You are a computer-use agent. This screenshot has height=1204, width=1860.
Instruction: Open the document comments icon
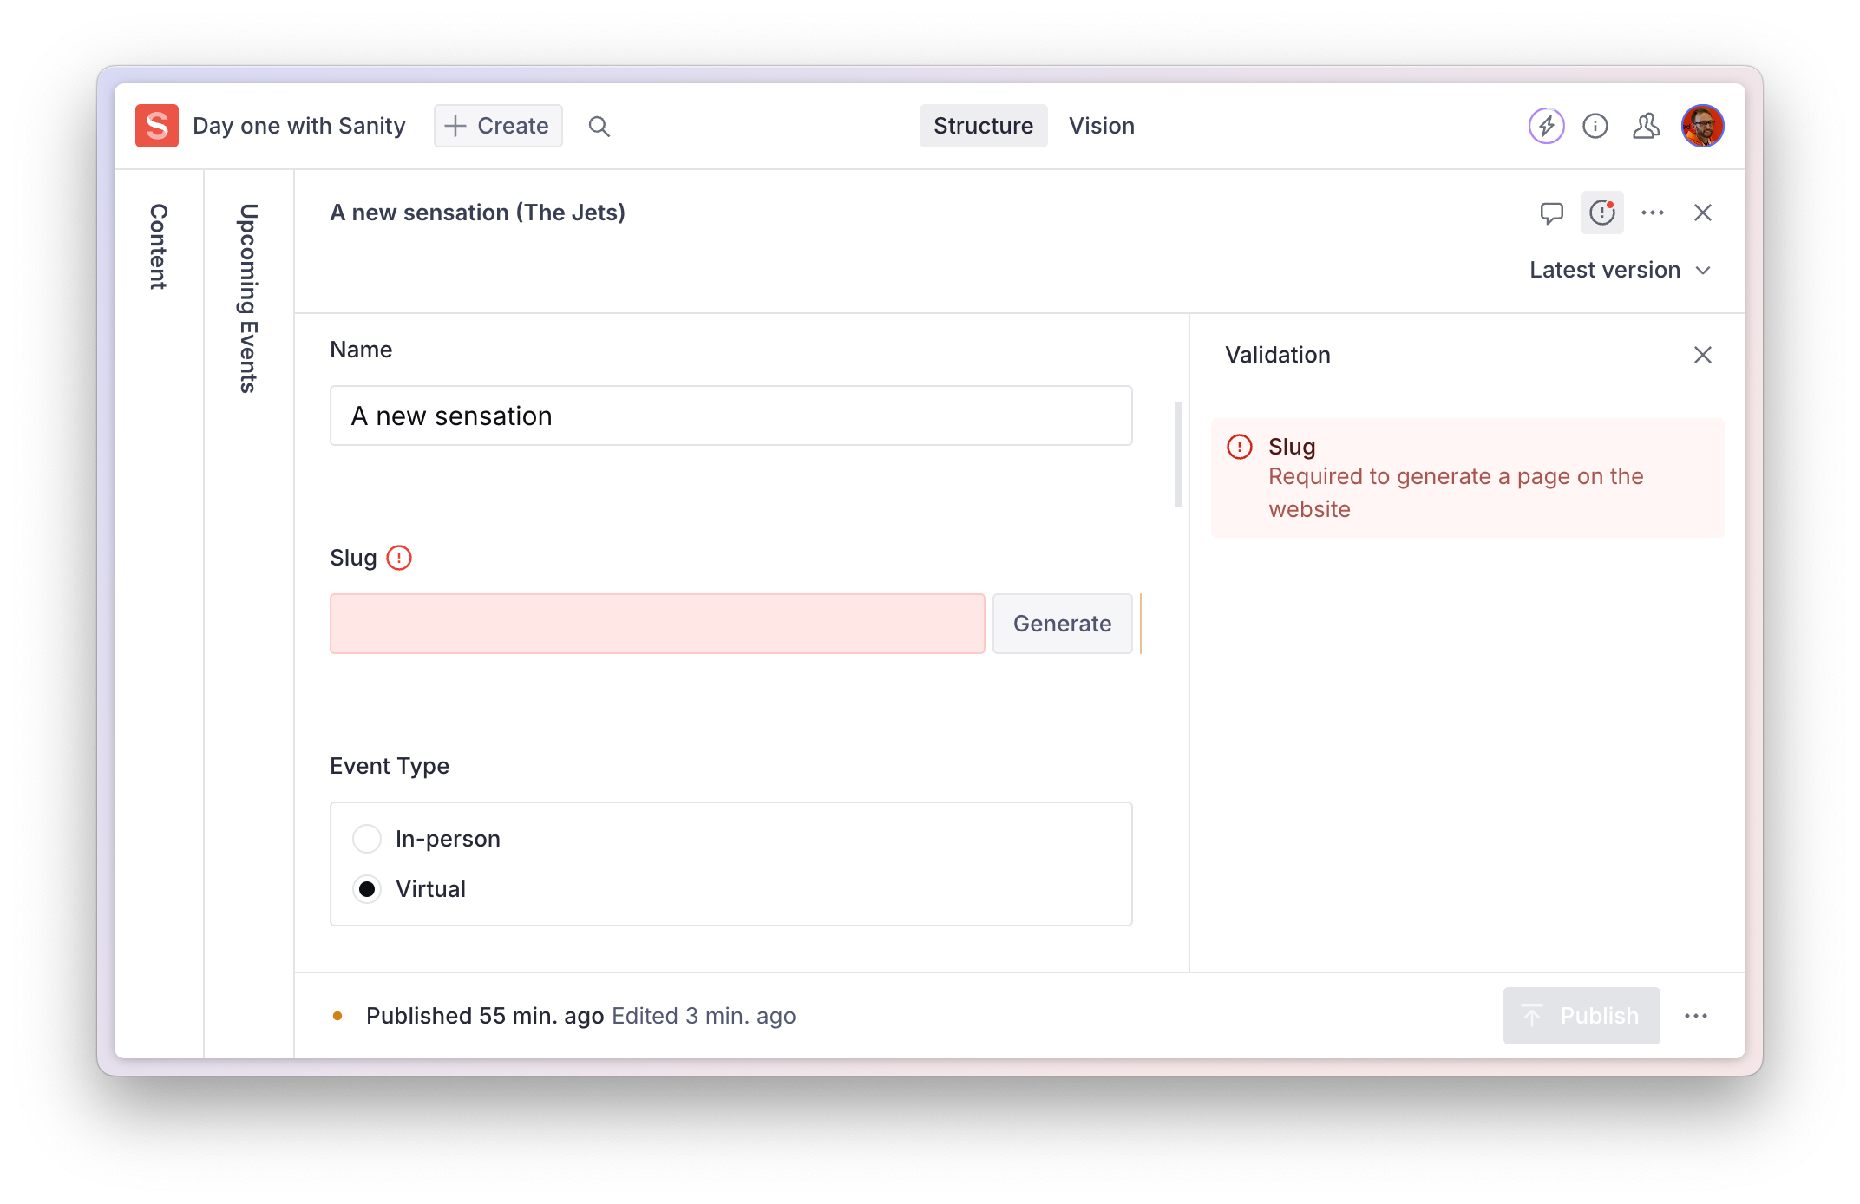pyautogui.click(x=1551, y=213)
